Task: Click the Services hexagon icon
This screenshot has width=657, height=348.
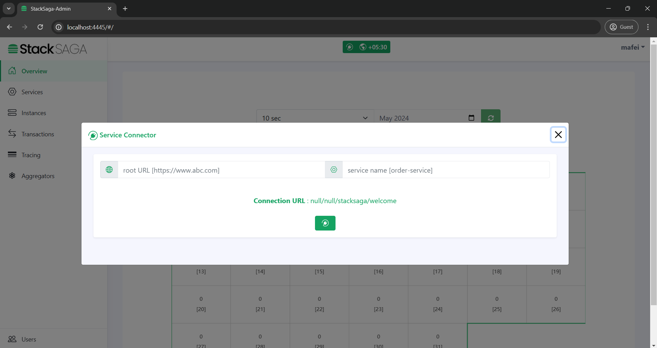Action: [12, 91]
